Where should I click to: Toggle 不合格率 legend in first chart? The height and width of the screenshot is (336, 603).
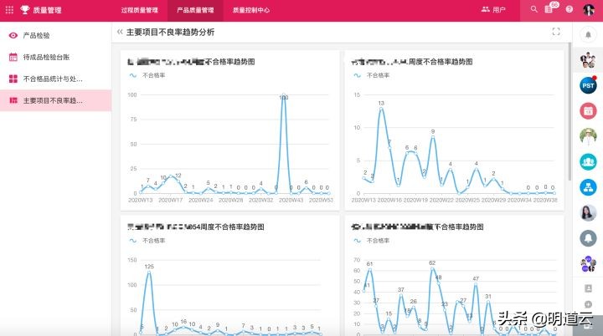(x=147, y=75)
